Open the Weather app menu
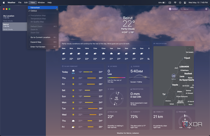This screenshot has width=210, height=136. coord(11,3)
